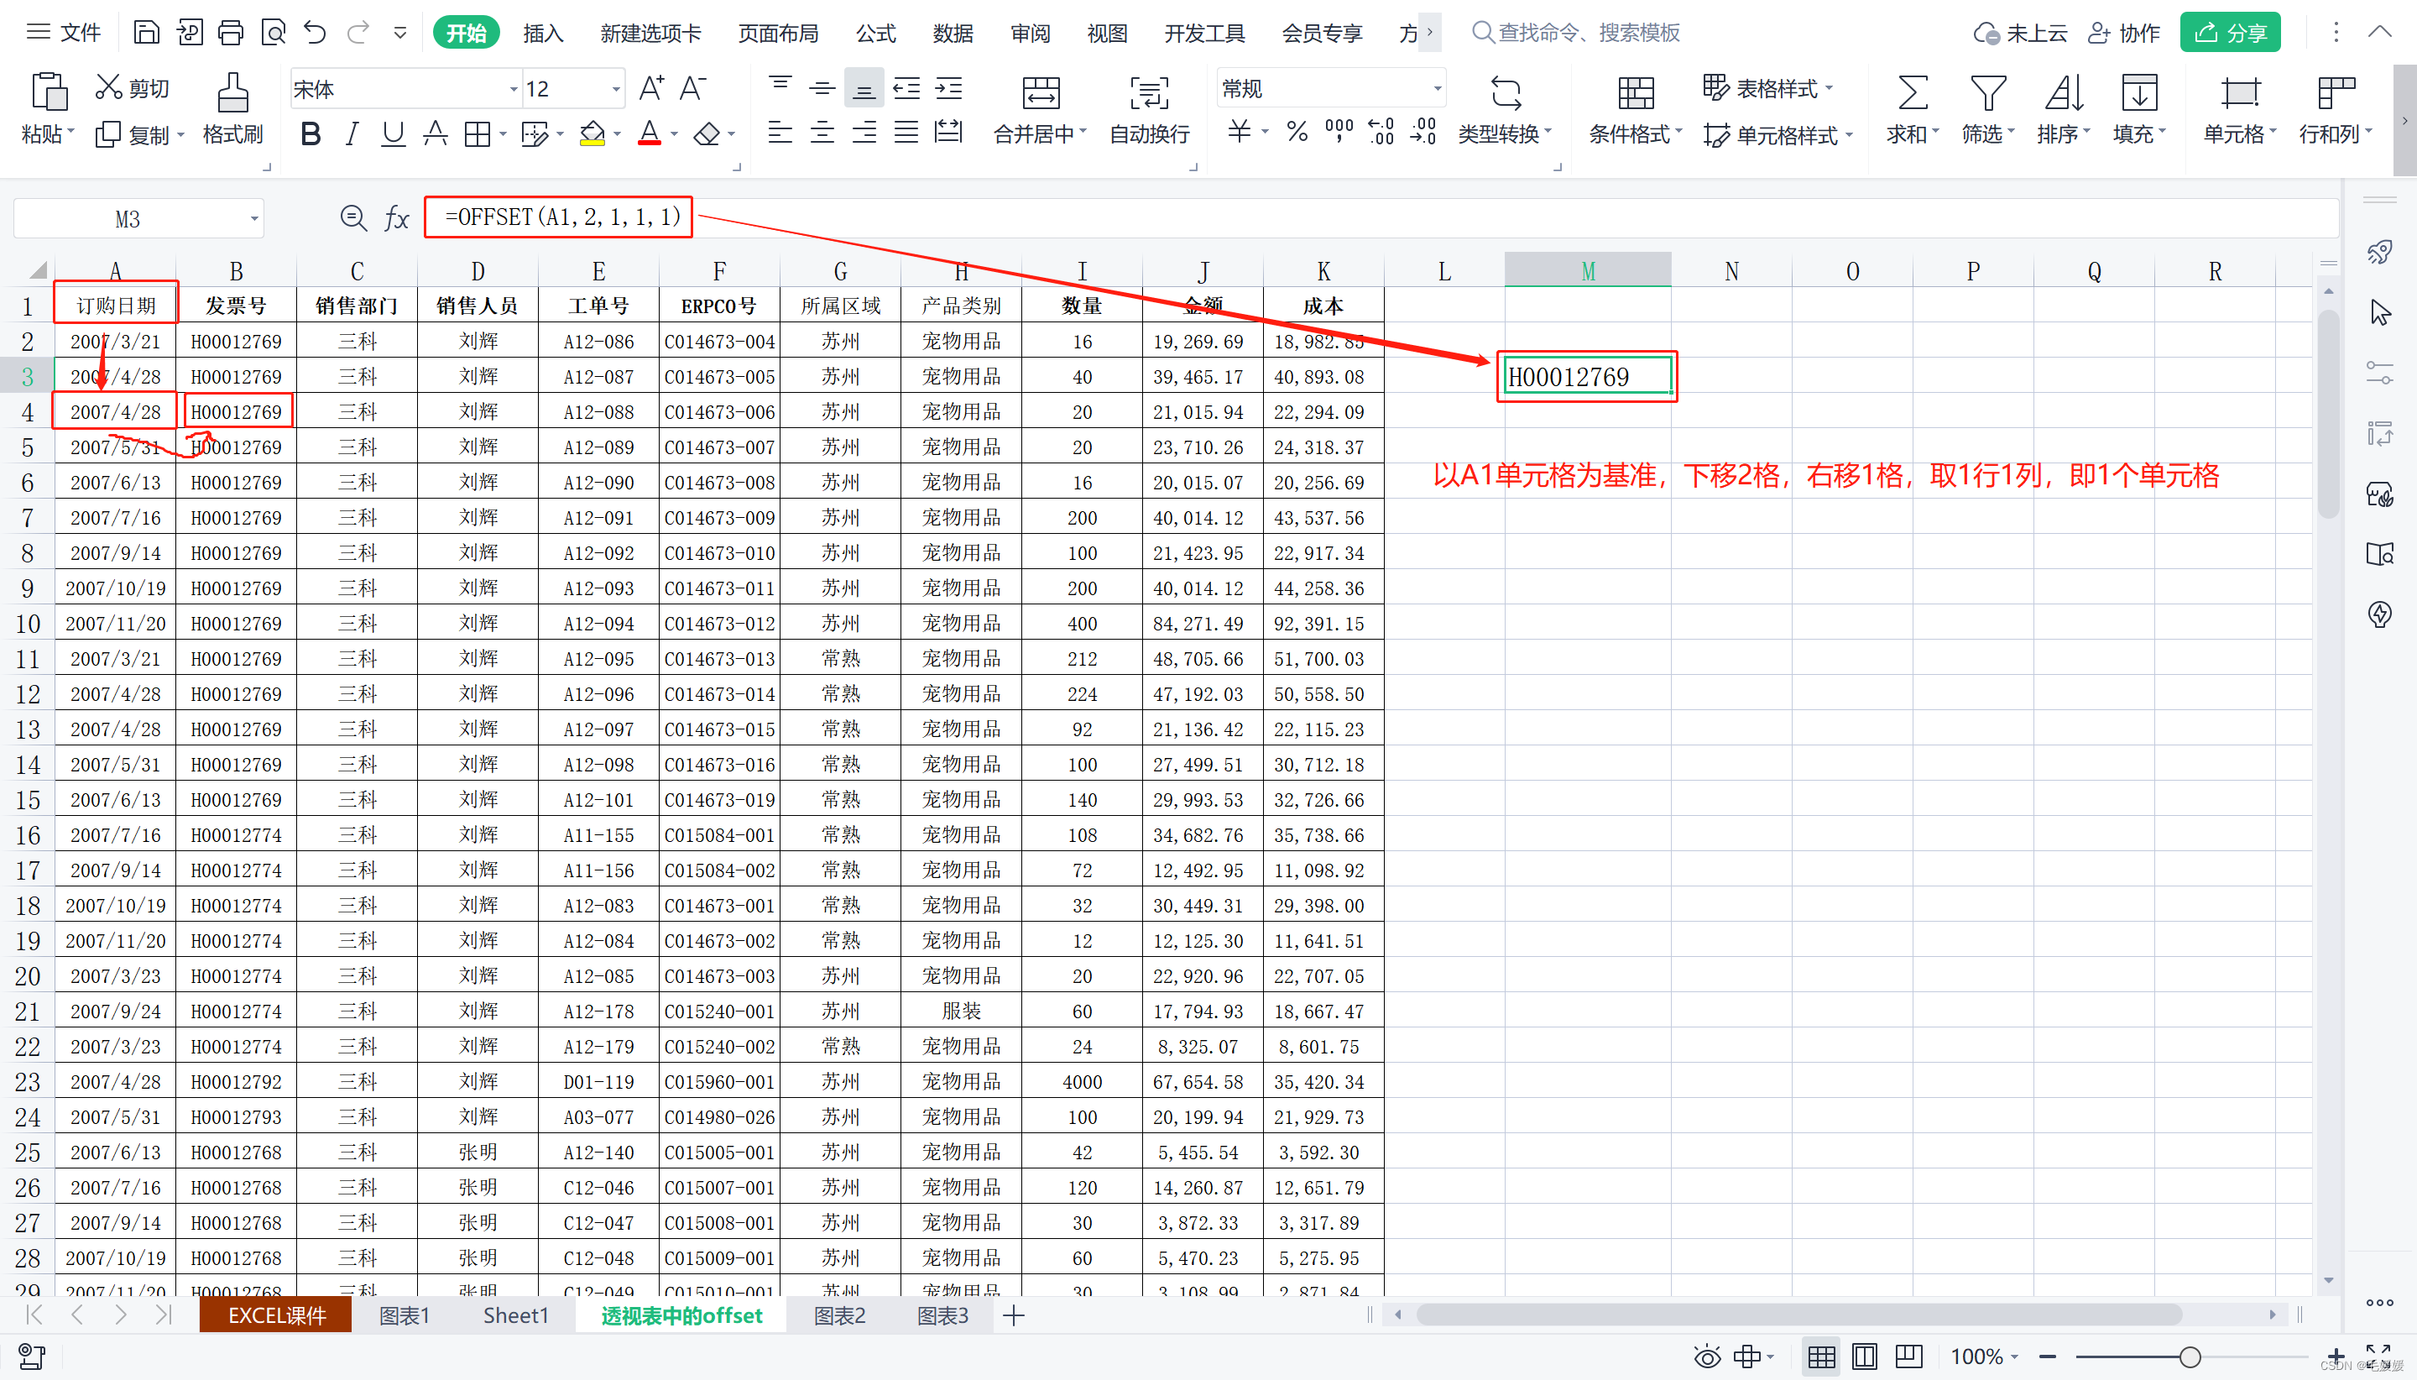This screenshot has width=2417, height=1380.
Task: Toggle bottom vertical alignment
Action: click(863, 88)
